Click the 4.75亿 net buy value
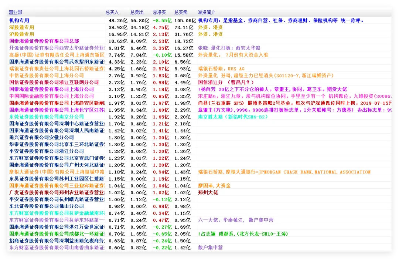Image resolution: width=399 pixels, height=259 pixels. [161, 27]
